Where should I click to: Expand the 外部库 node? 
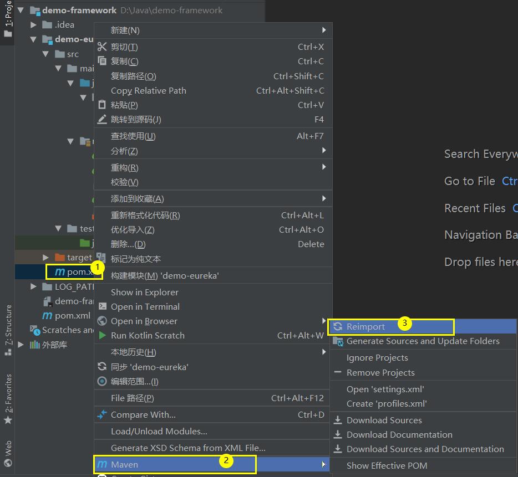[x=21, y=345]
